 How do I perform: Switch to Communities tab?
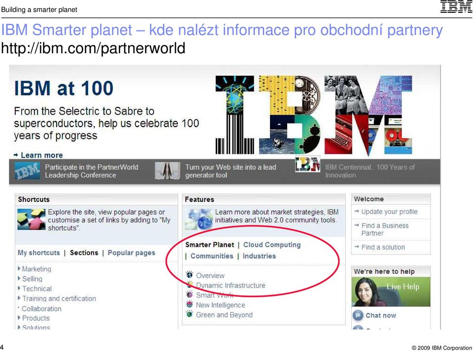[212, 256]
